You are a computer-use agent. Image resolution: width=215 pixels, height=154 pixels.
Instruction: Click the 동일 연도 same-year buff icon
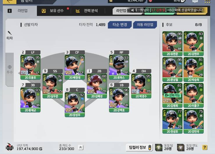tap(181, 147)
